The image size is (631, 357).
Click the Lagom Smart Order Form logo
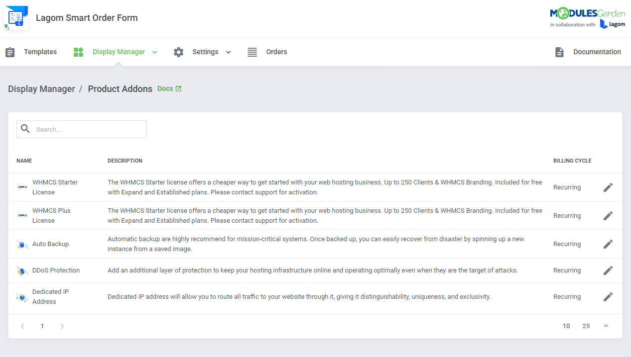(x=16, y=18)
